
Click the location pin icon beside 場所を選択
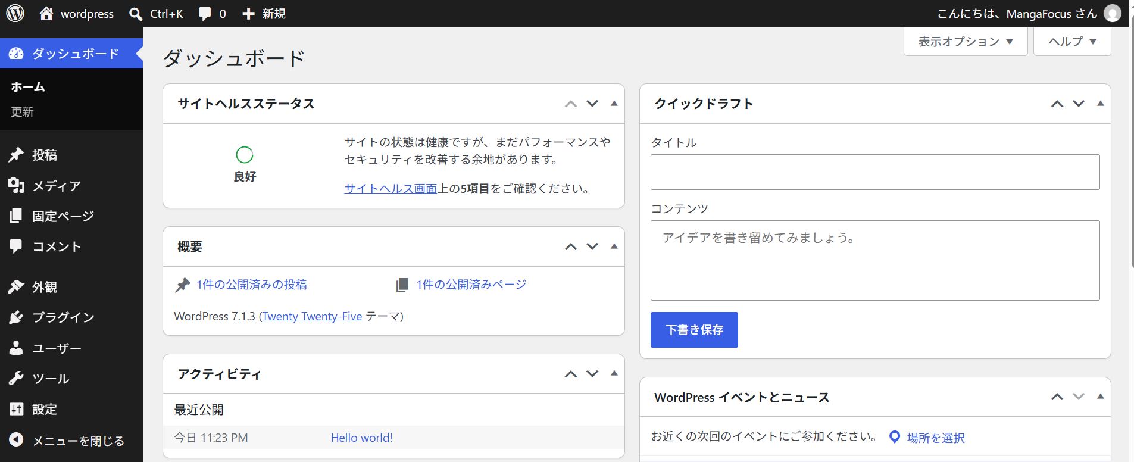(894, 438)
